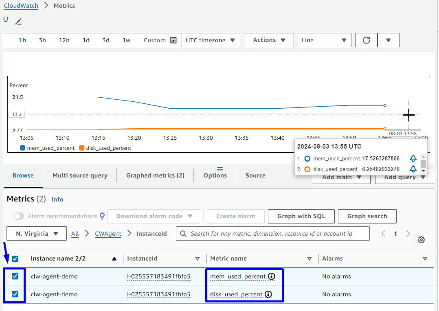Image resolution: width=439 pixels, height=311 pixels.
Task: Click alarm bell icon for mem_used_percent
Action: coord(413,158)
